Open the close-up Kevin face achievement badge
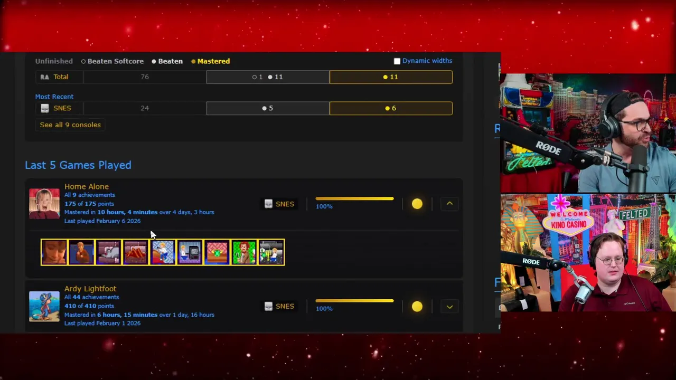Image resolution: width=676 pixels, height=380 pixels. [x=54, y=252]
